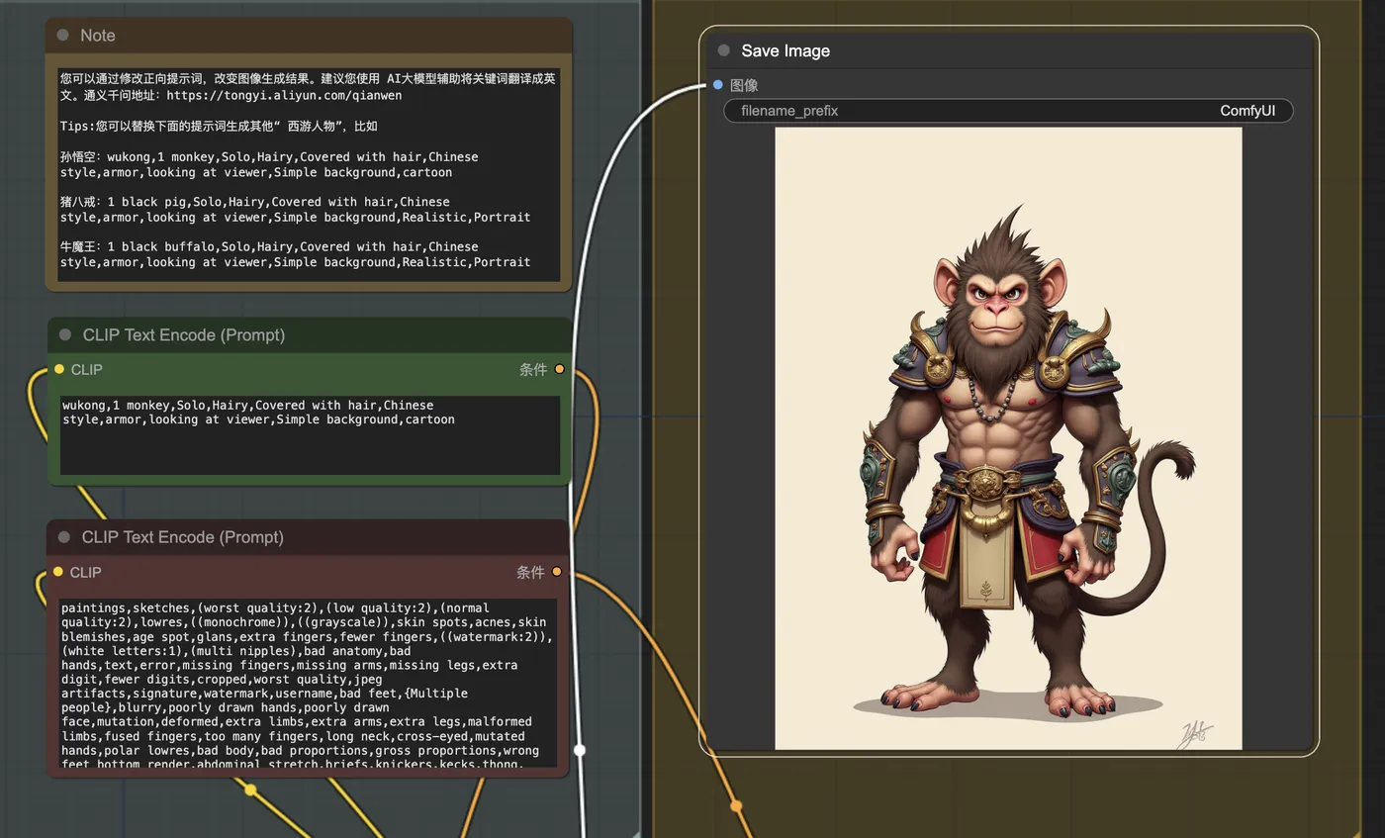Select the Save Image node title bar
This screenshot has height=838, width=1385.
1009,50
